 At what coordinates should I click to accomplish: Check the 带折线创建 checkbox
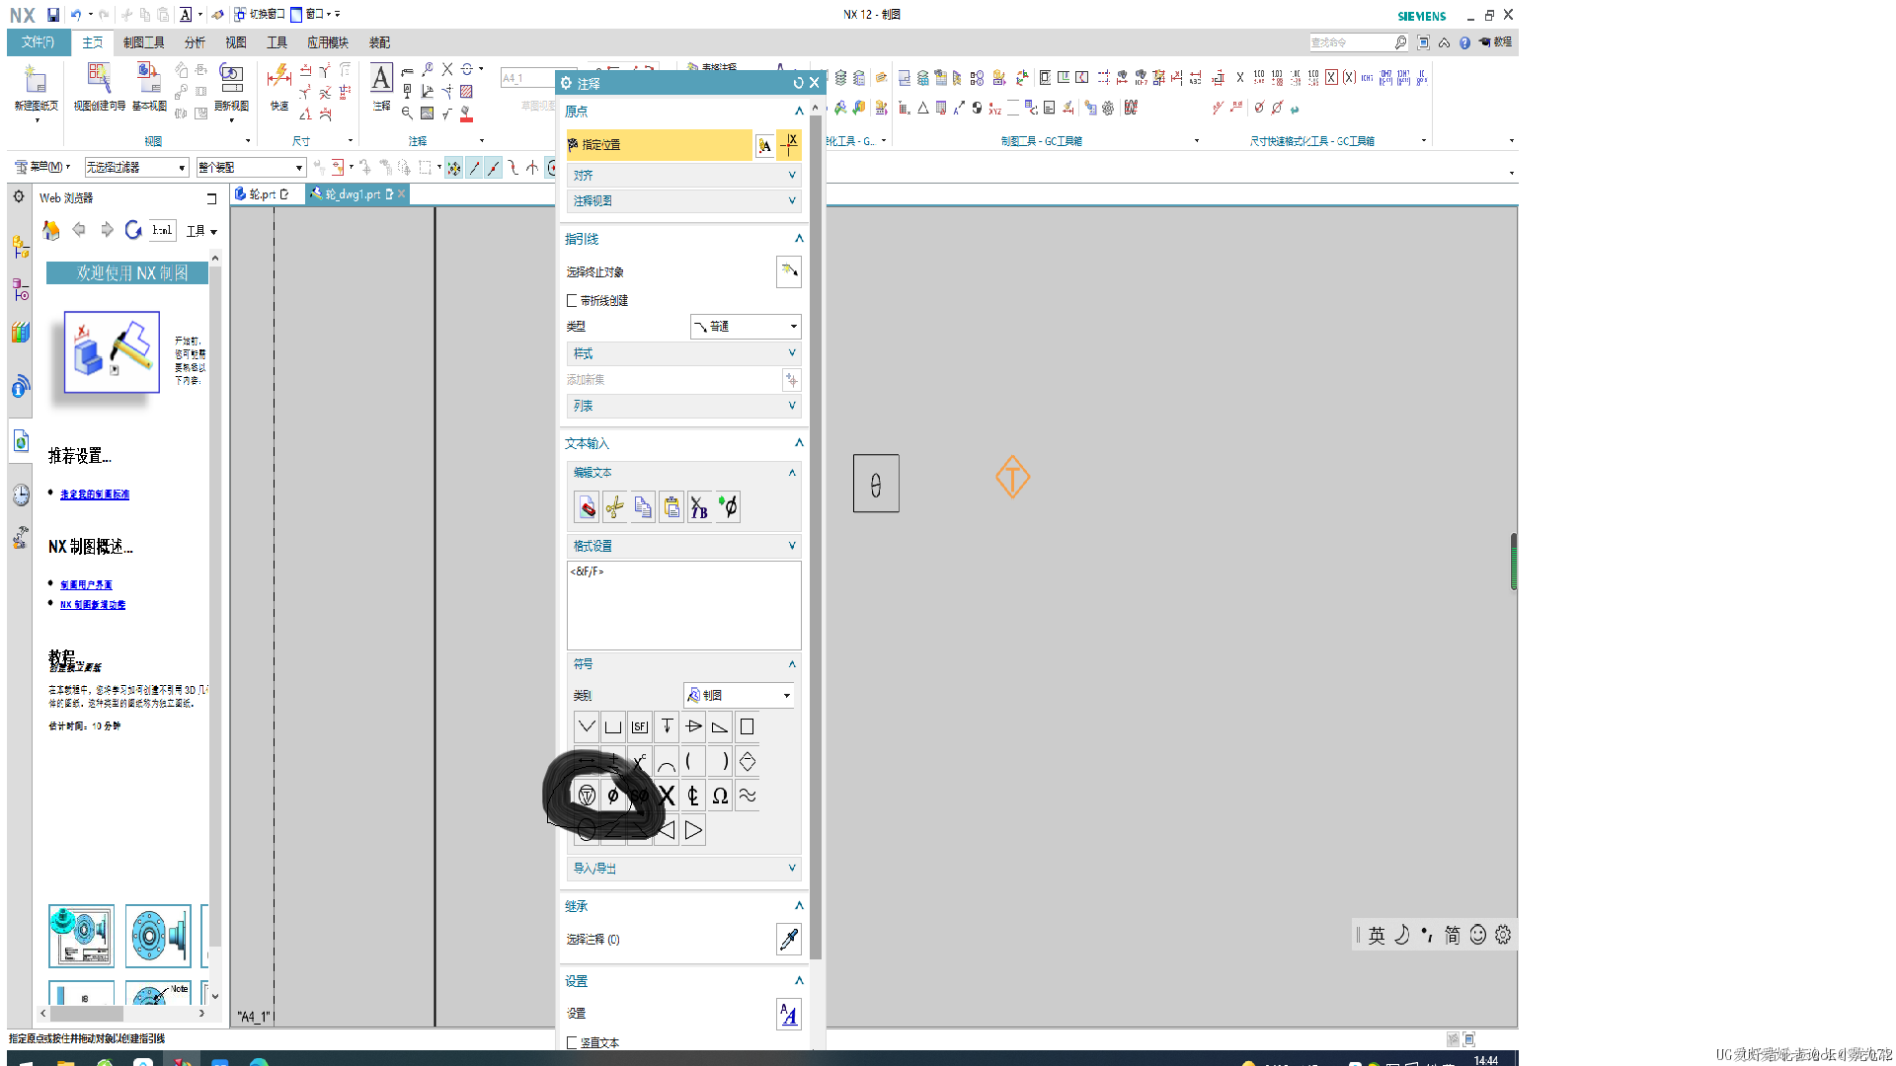[572, 300]
